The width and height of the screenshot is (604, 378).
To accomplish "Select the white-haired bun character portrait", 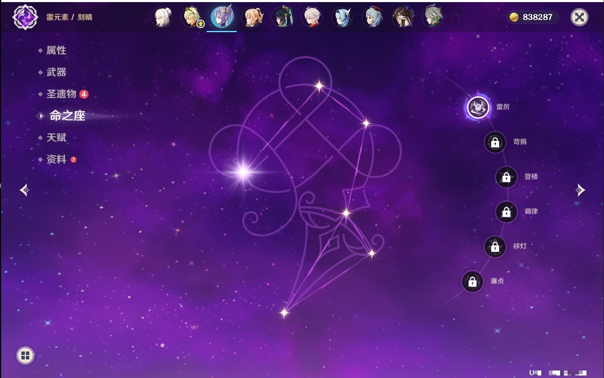I will 162,17.
